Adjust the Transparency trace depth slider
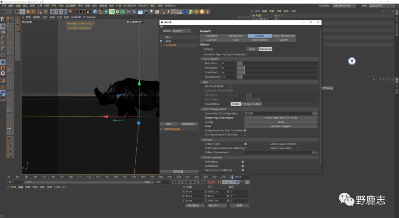 click(x=277, y=77)
